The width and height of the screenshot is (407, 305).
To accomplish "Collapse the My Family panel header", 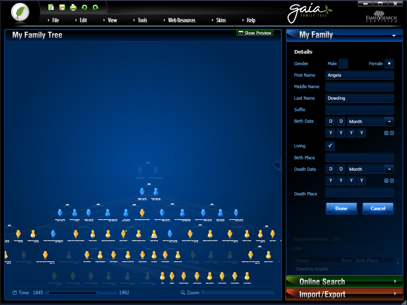I will click(344, 35).
